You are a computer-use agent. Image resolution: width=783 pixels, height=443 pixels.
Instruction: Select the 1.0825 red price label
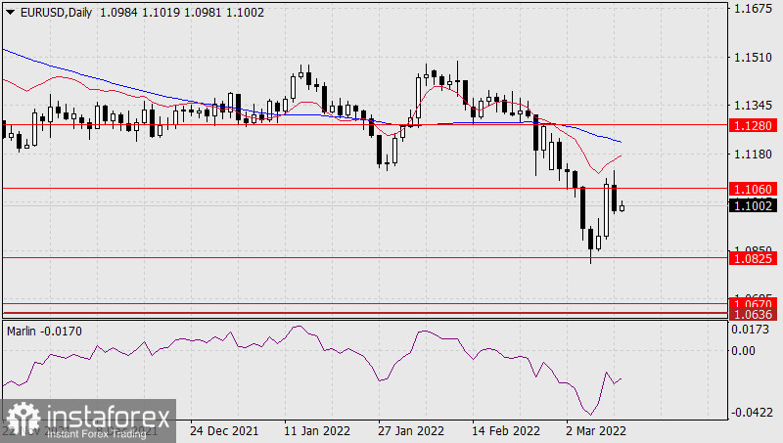[x=754, y=257]
